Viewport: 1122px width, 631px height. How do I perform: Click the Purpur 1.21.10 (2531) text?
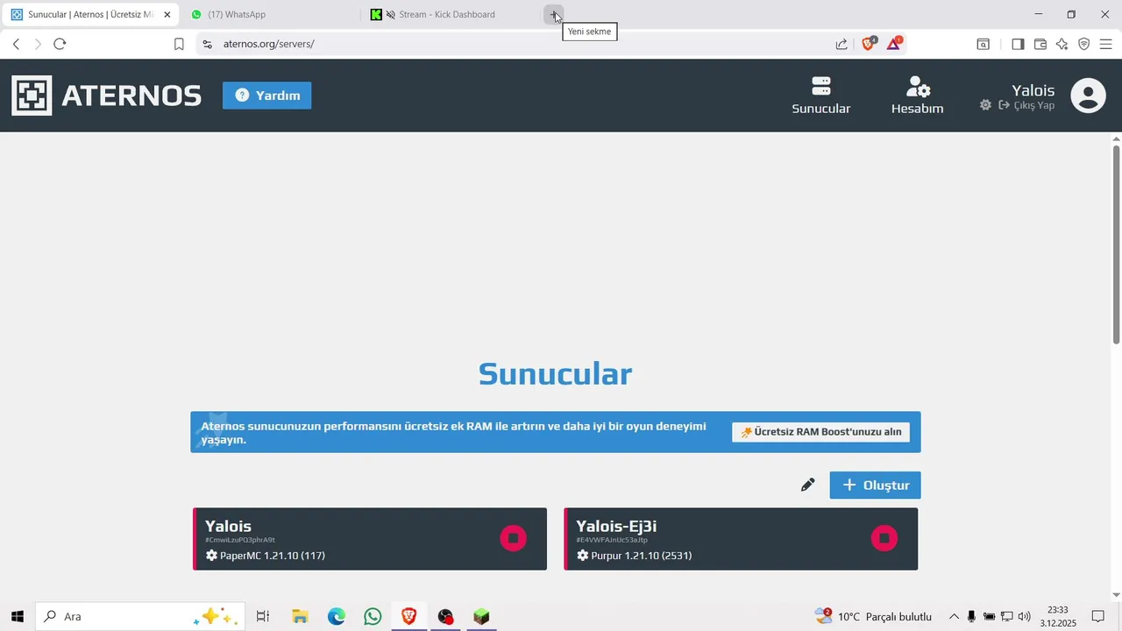click(x=642, y=556)
